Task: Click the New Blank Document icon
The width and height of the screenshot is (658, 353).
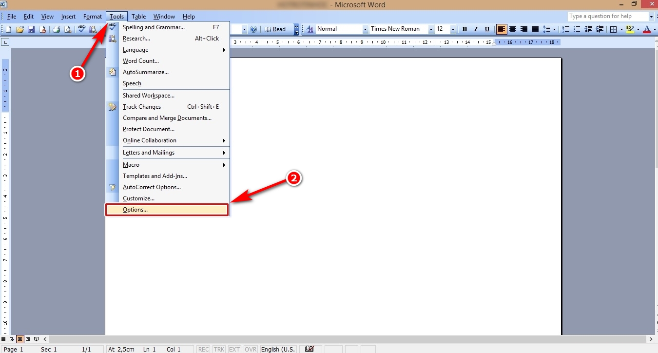Action: coord(9,29)
